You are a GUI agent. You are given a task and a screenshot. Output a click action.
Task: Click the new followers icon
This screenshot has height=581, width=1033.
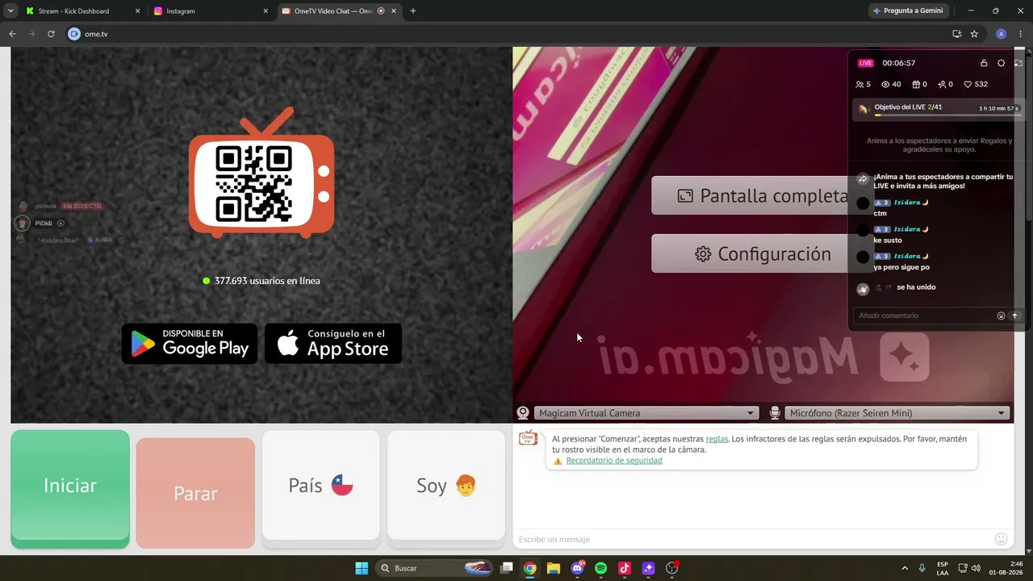click(942, 84)
